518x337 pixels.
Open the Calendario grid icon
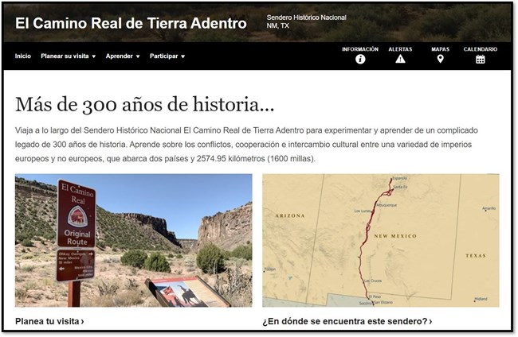[480, 60]
